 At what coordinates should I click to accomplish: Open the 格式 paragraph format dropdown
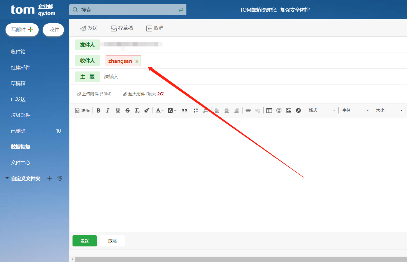321,110
